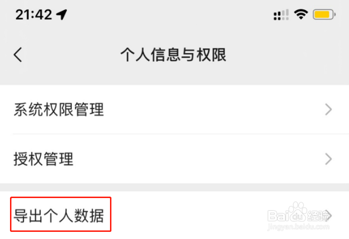349x239 pixels.
Task: Open 系统权限管理 settings
Action: click(174, 110)
